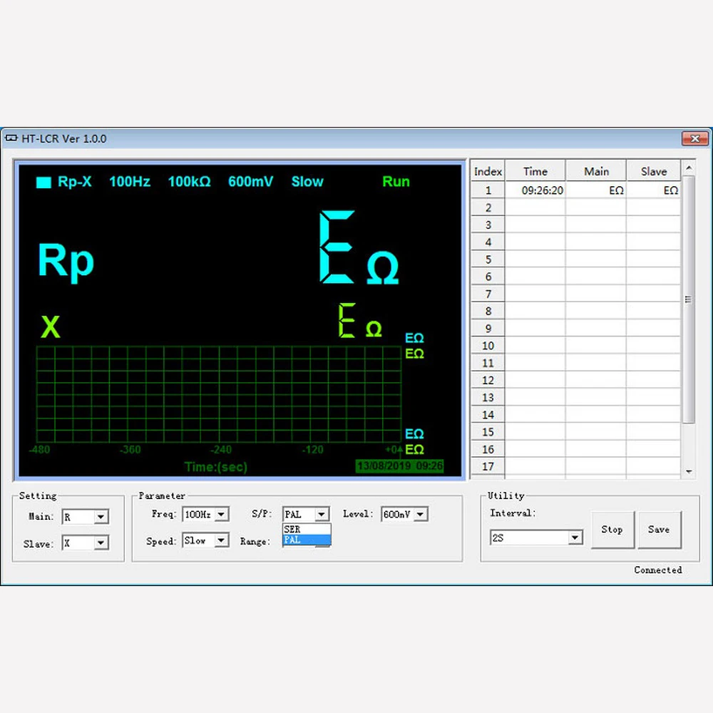Click the Save button
The width and height of the screenshot is (713, 713).
659,529
